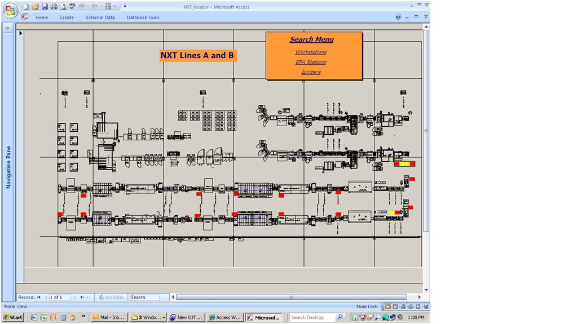Expand hidden Quick Launch icons chevron
The height and width of the screenshot is (324, 564).
(83, 317)
